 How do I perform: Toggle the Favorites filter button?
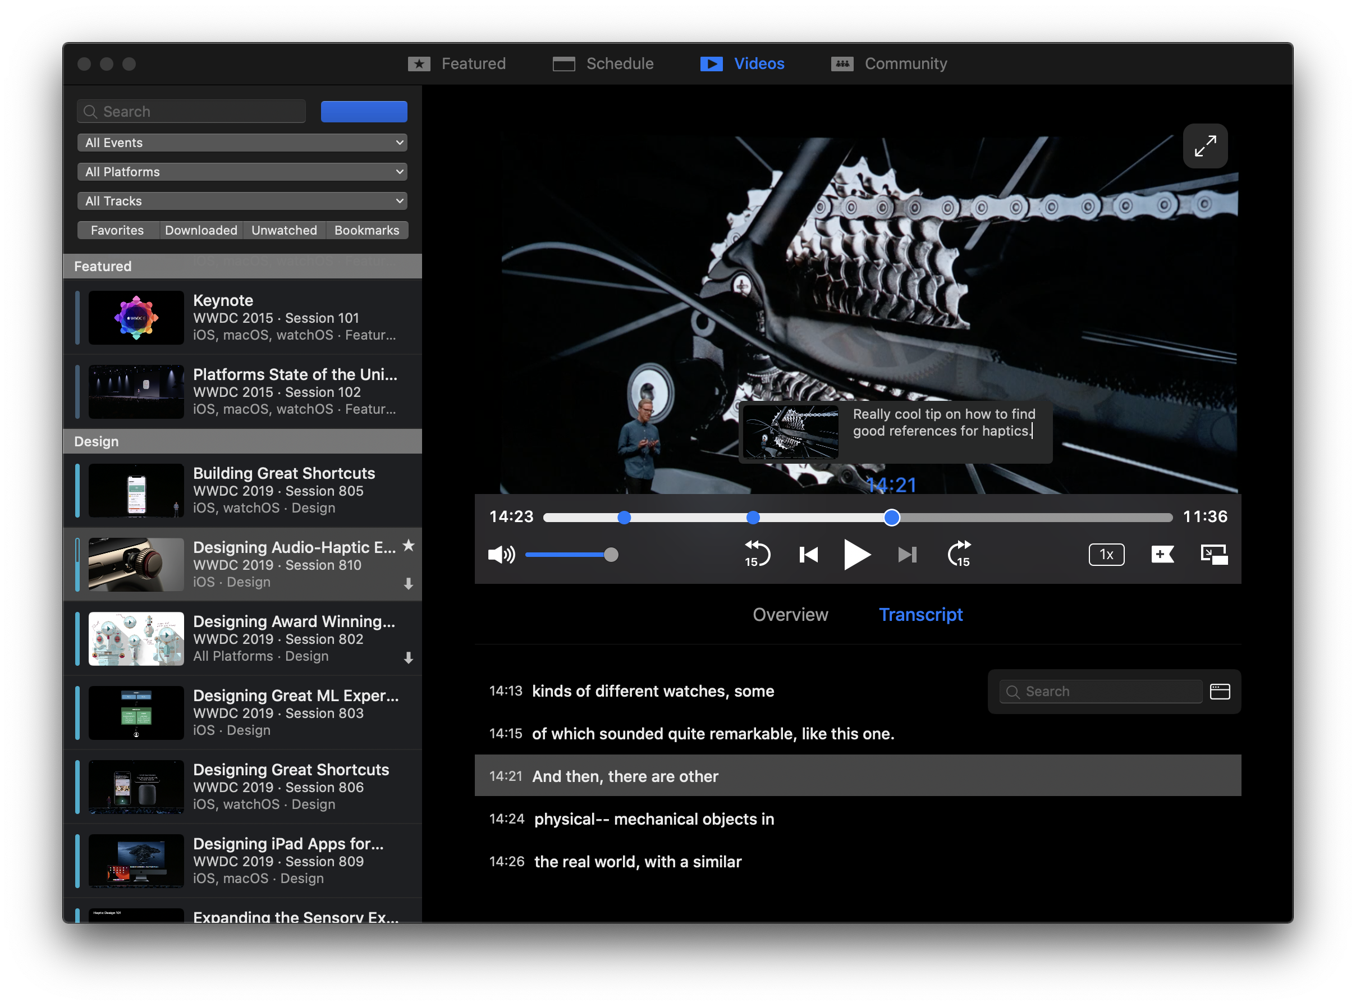[116, 229]
